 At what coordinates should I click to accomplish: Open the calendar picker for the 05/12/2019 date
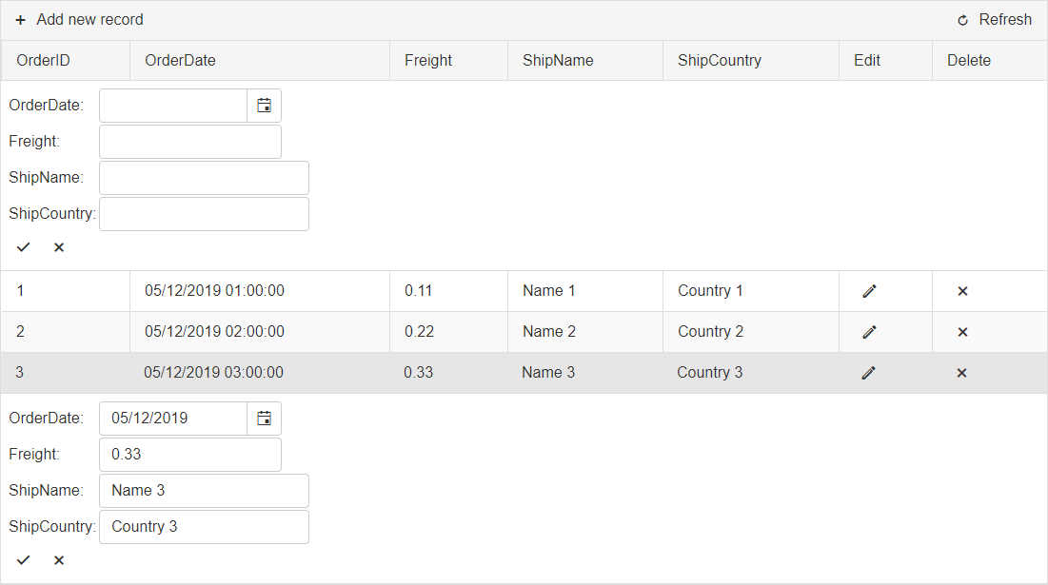(x=264, y=419)
